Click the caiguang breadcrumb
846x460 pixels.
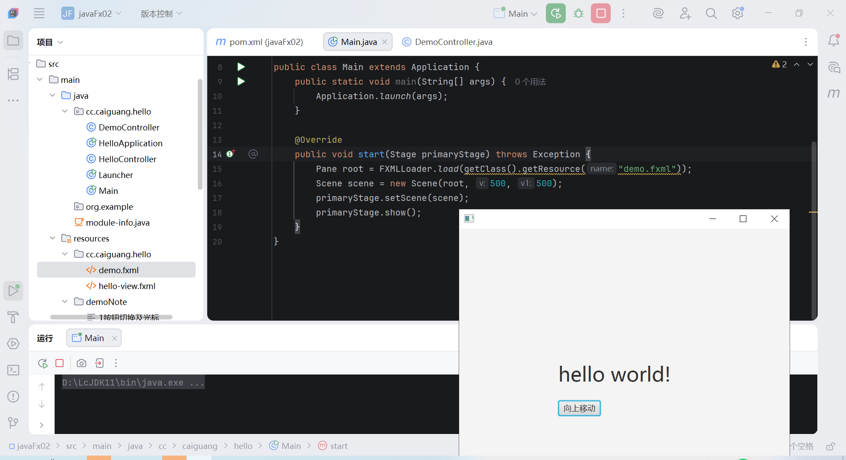200,446
